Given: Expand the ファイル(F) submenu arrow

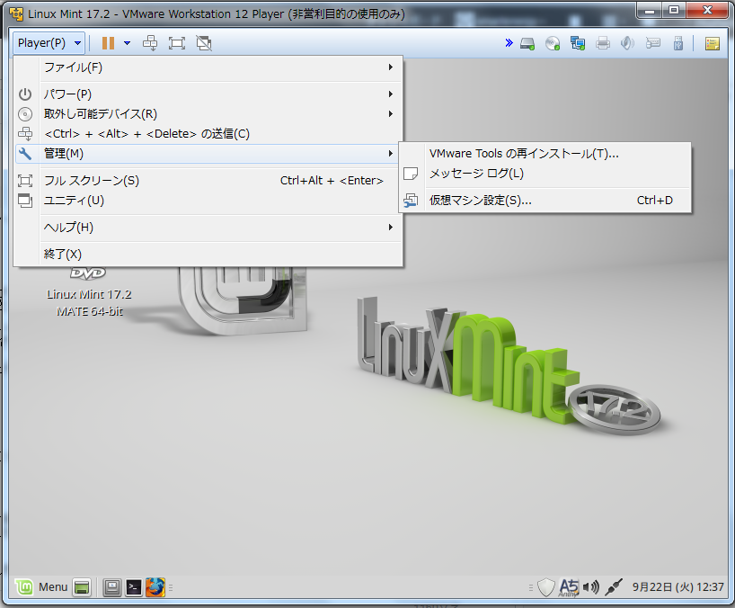Looking at the screenshot, I should pos(391,67).
